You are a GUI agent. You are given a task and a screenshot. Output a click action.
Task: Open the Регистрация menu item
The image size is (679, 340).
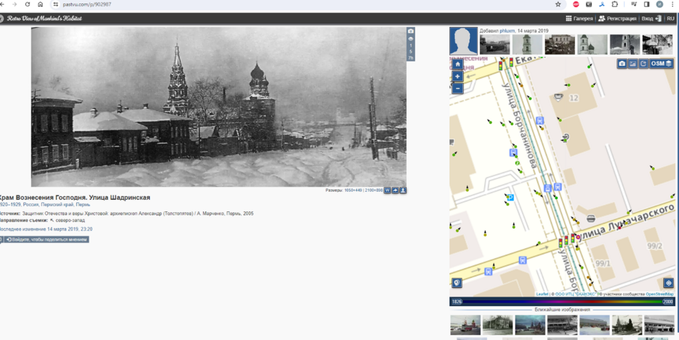pos(617,18)
